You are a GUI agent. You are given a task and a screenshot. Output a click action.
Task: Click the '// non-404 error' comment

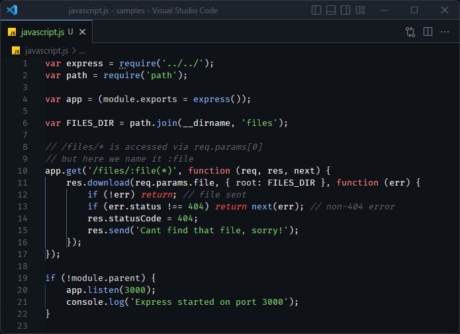pos(352,207)
